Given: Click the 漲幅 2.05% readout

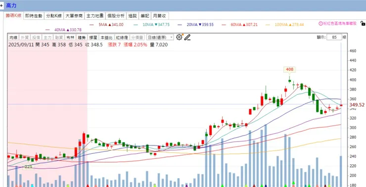Looking at the screenshot, I should coord(136,45).
